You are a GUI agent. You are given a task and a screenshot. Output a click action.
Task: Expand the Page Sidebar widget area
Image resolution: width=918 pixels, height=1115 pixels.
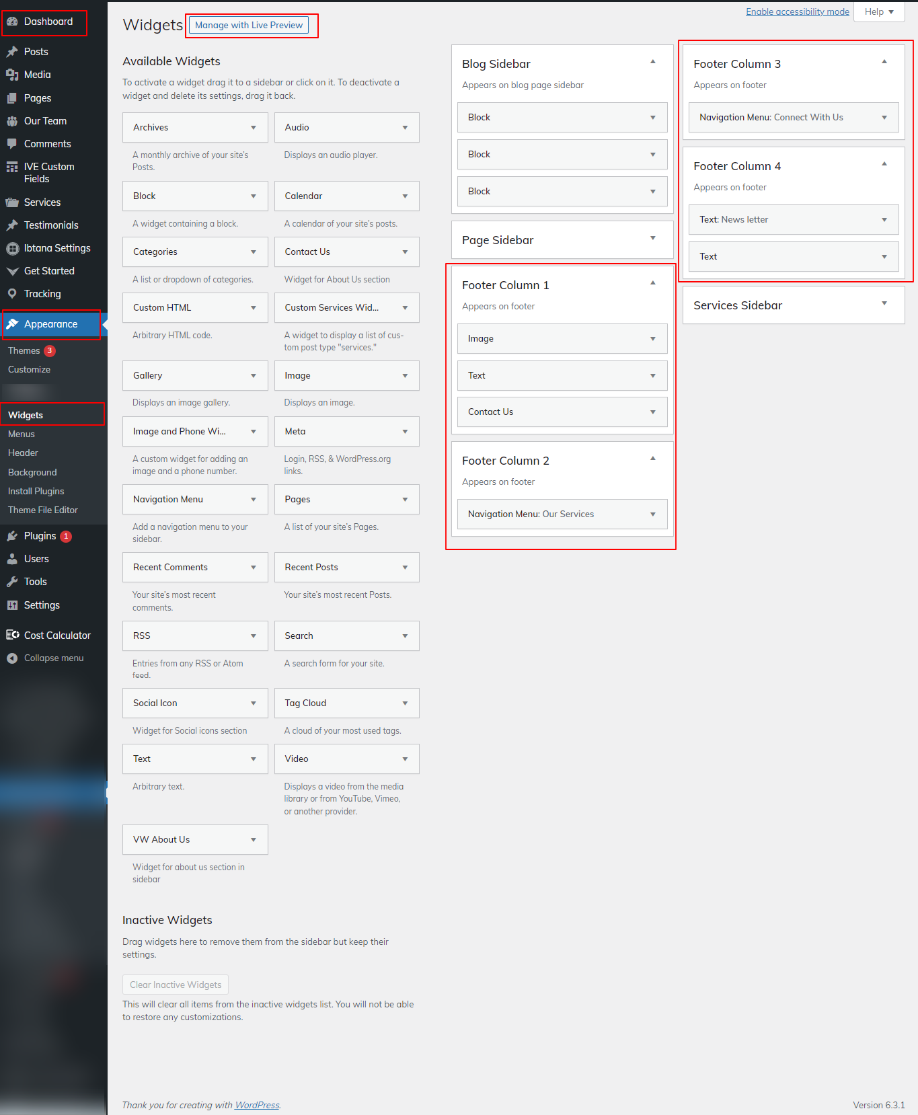click(x=652, y=239)
